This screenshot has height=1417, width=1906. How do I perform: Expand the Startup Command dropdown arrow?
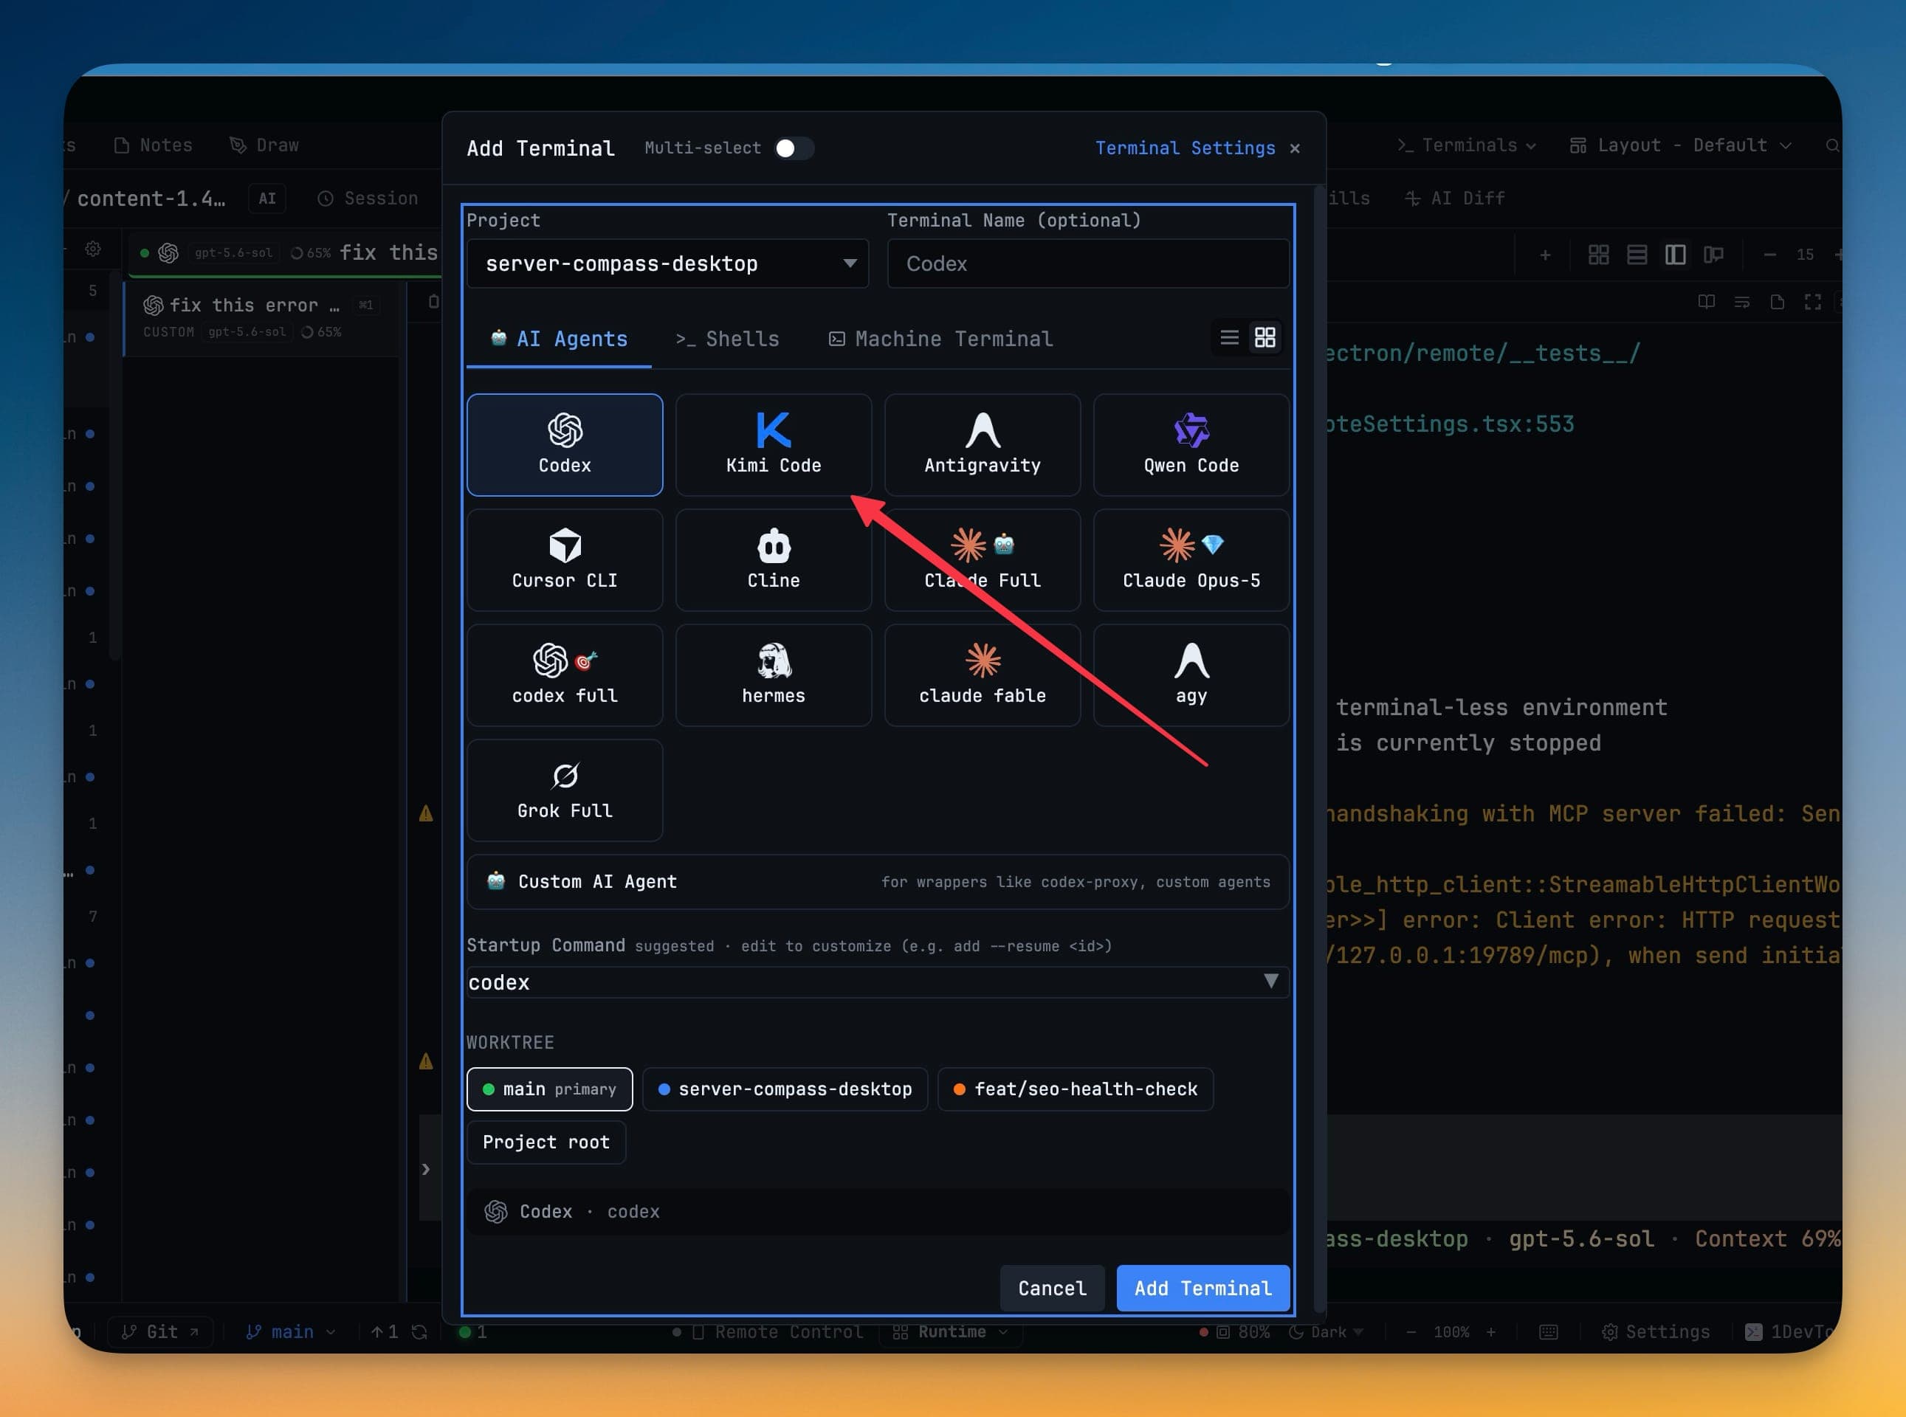1270,982
